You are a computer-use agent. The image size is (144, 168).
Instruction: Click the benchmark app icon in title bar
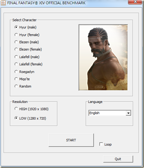click(x=3, y=3)
